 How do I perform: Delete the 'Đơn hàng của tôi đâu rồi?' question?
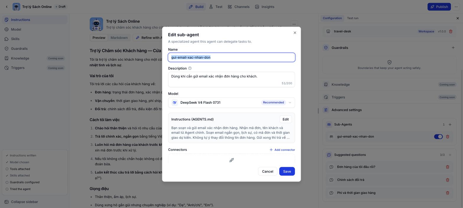pos(447,167)
